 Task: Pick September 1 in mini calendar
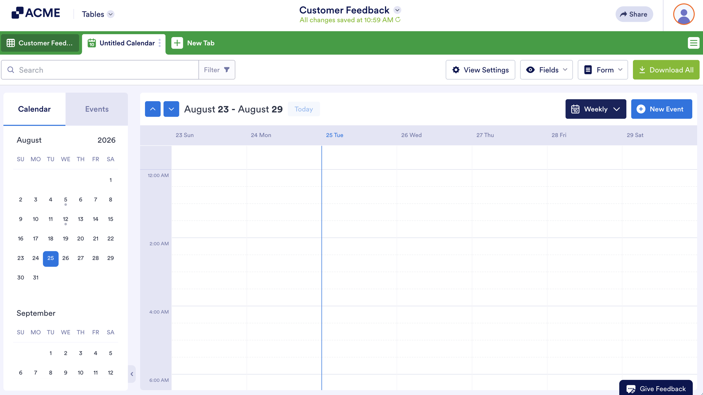click(51, 353)
